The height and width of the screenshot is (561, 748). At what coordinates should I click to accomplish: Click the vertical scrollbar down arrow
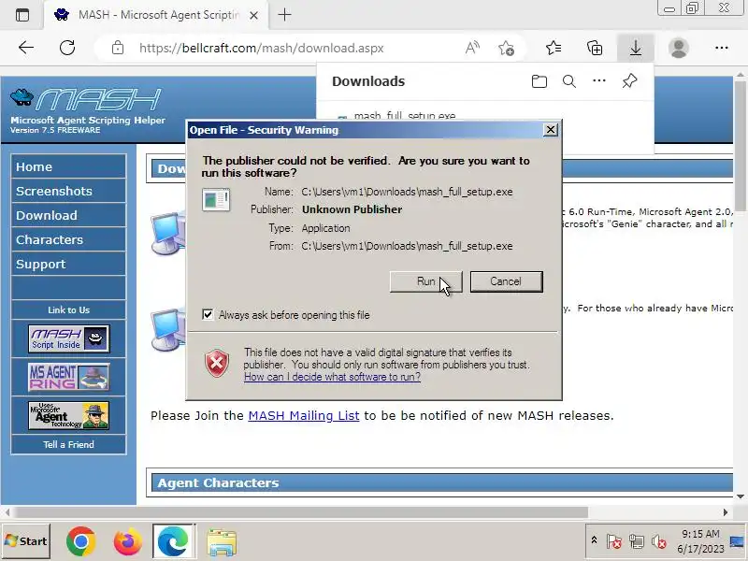(741, 496)
